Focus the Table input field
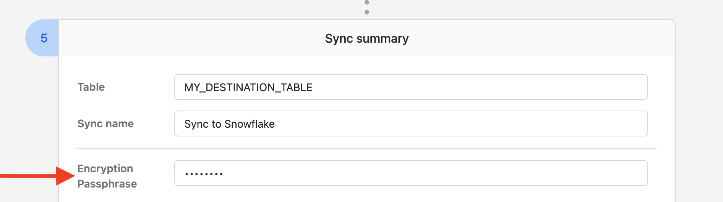Screen dimensions: 723x202 (x=411, y=87)
